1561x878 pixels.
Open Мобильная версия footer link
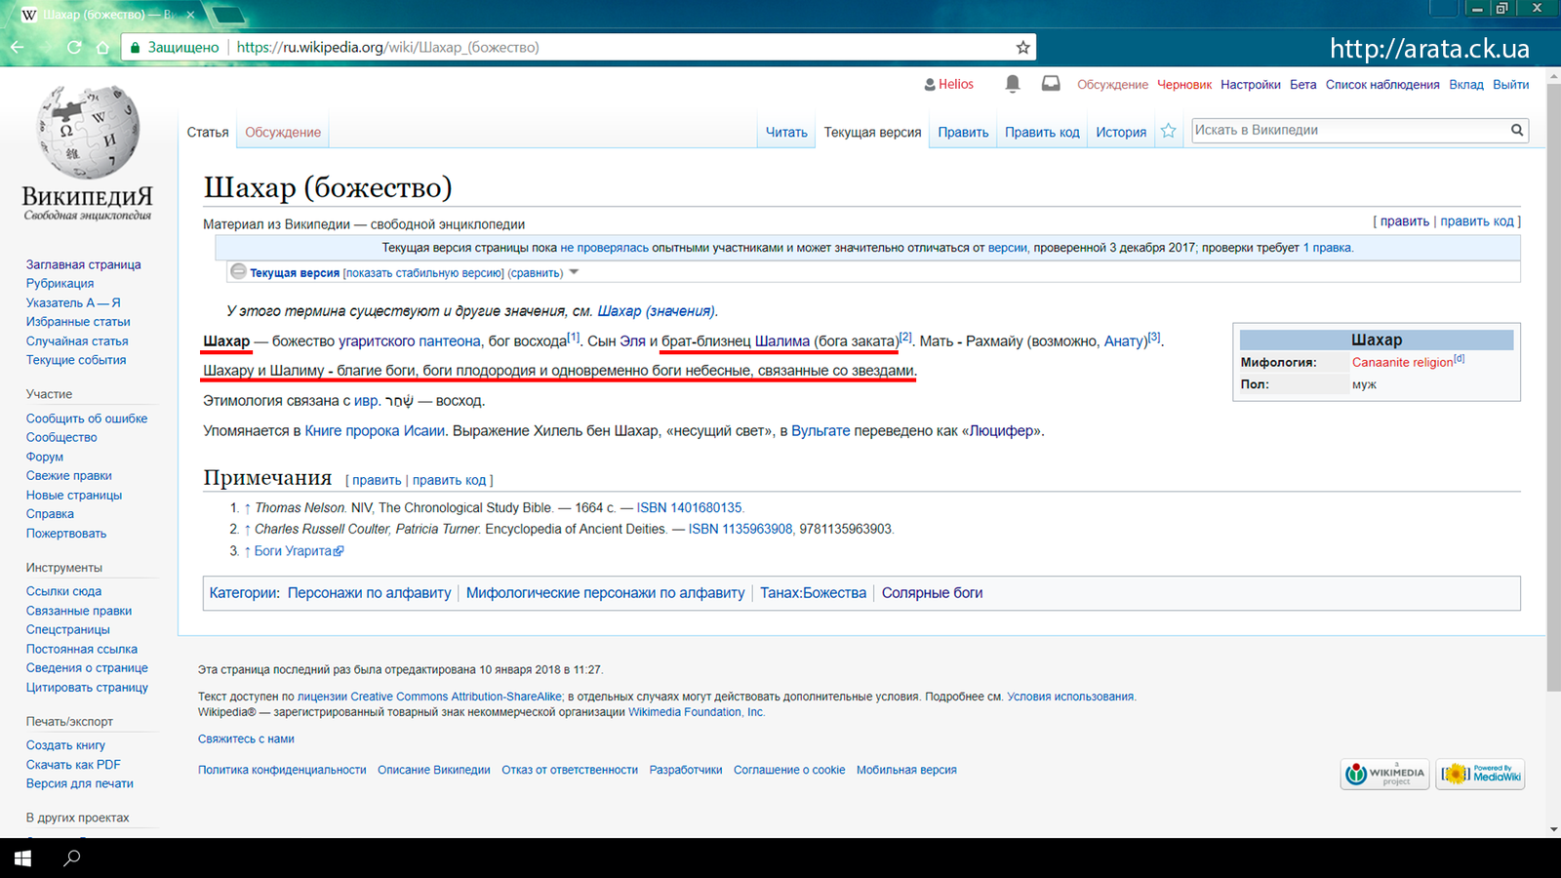[x=906, y=770]
